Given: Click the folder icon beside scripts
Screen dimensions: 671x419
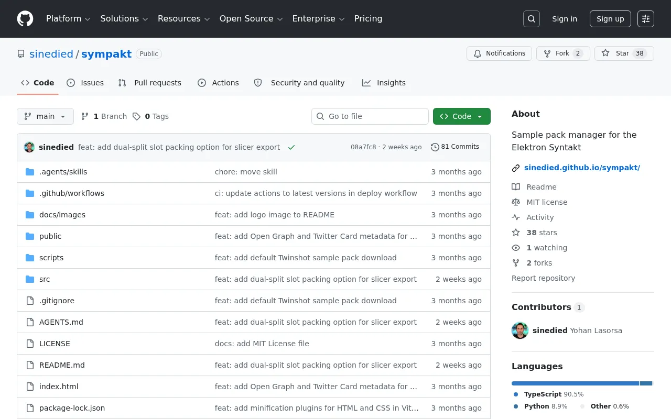Looking at the screenshot, I should (x=30, y=258).
